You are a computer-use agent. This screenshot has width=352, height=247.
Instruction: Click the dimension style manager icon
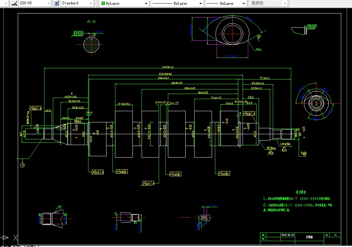[14, 3]
